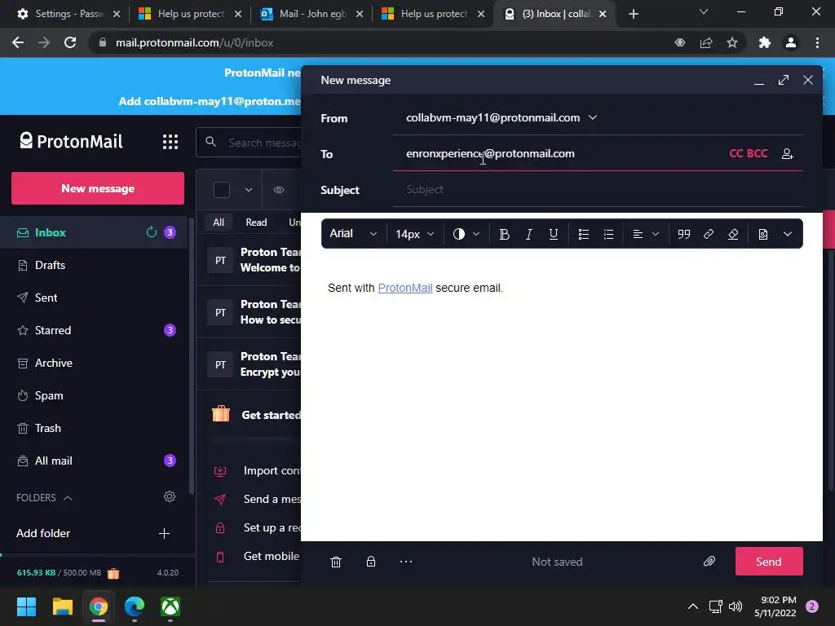Open Archive folder

(94, 363)
